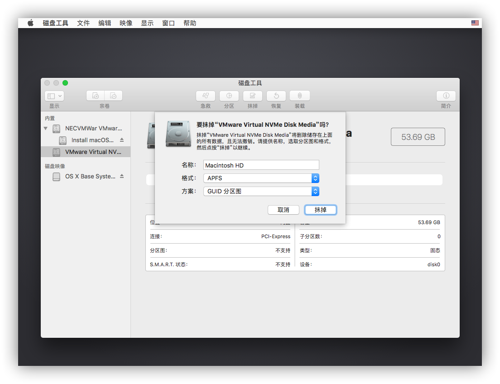Click the 磁盘映像 sidebar section header
Viewport: 500px width, 384px height.
click(55, 166)
